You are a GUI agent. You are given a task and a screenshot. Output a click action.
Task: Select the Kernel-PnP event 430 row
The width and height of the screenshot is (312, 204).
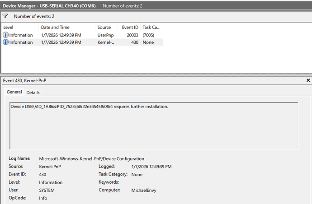[81, 42]
